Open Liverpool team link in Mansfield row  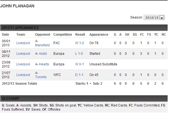tap(23, 43)
